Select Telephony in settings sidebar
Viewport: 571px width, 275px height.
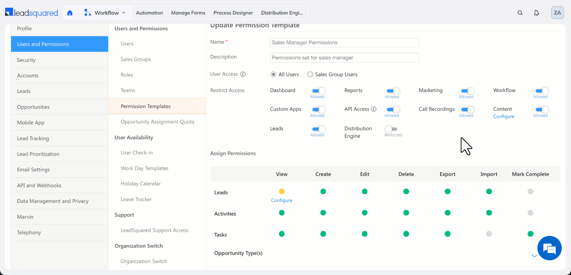point(59,233)
